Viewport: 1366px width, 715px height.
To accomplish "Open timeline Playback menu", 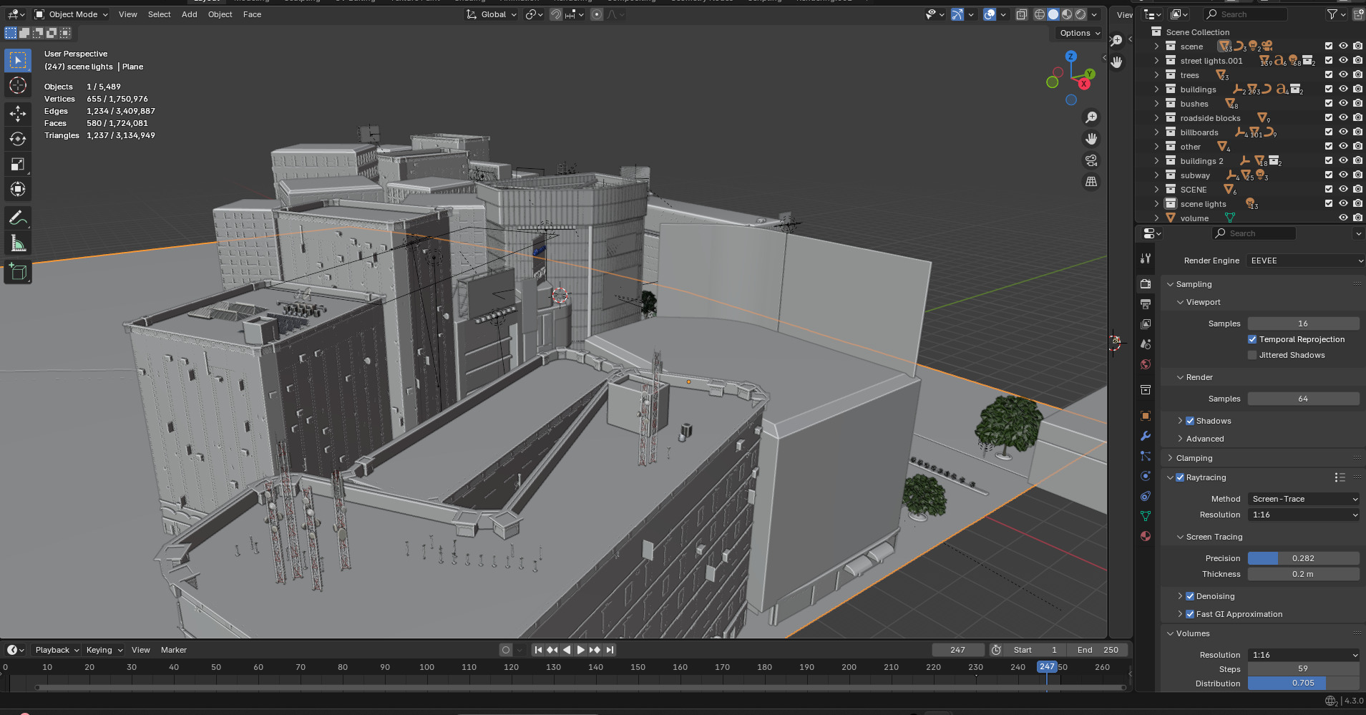I will 57,650.
